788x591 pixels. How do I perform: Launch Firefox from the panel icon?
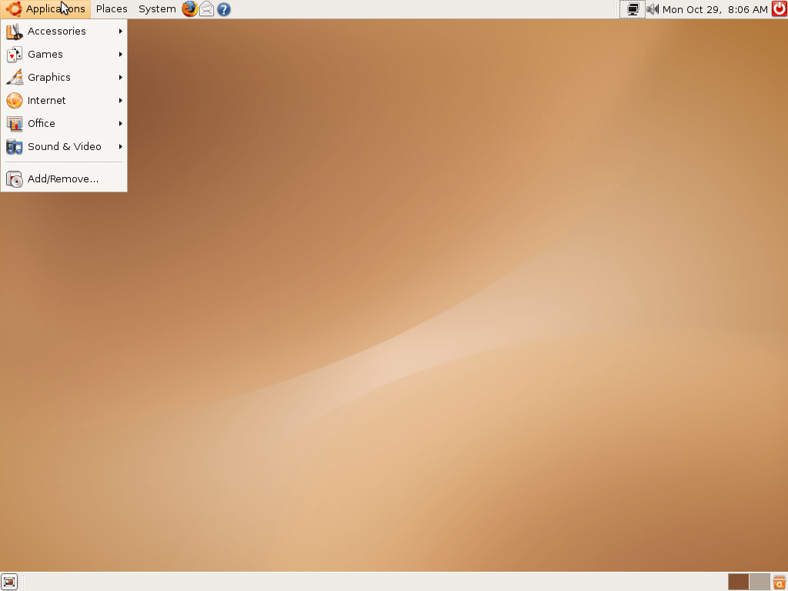pyautogui.click(x=190, y=9)
